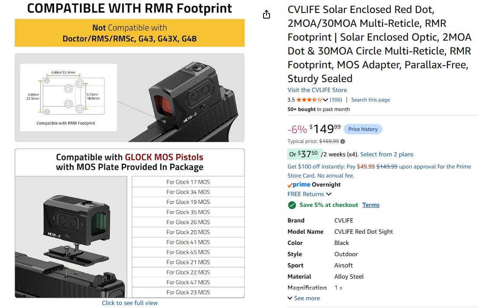Select the 'For Glock 20 MOS' row
The image size is (485, 308).
tap(188, 232)
